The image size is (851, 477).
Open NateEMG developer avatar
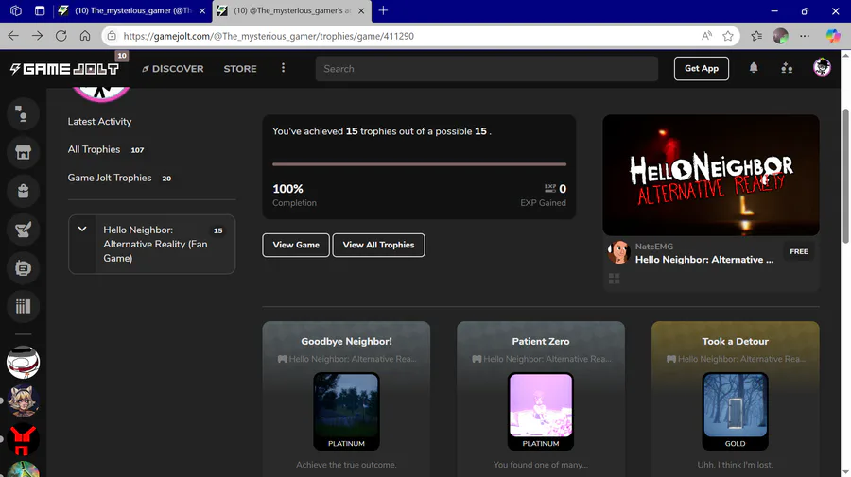click(x=618, y=252)
